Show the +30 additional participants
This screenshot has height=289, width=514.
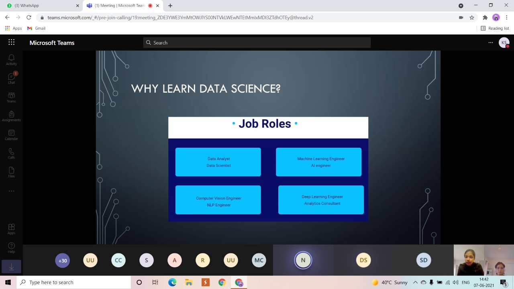pyautogui.click(x=63, y=261)
